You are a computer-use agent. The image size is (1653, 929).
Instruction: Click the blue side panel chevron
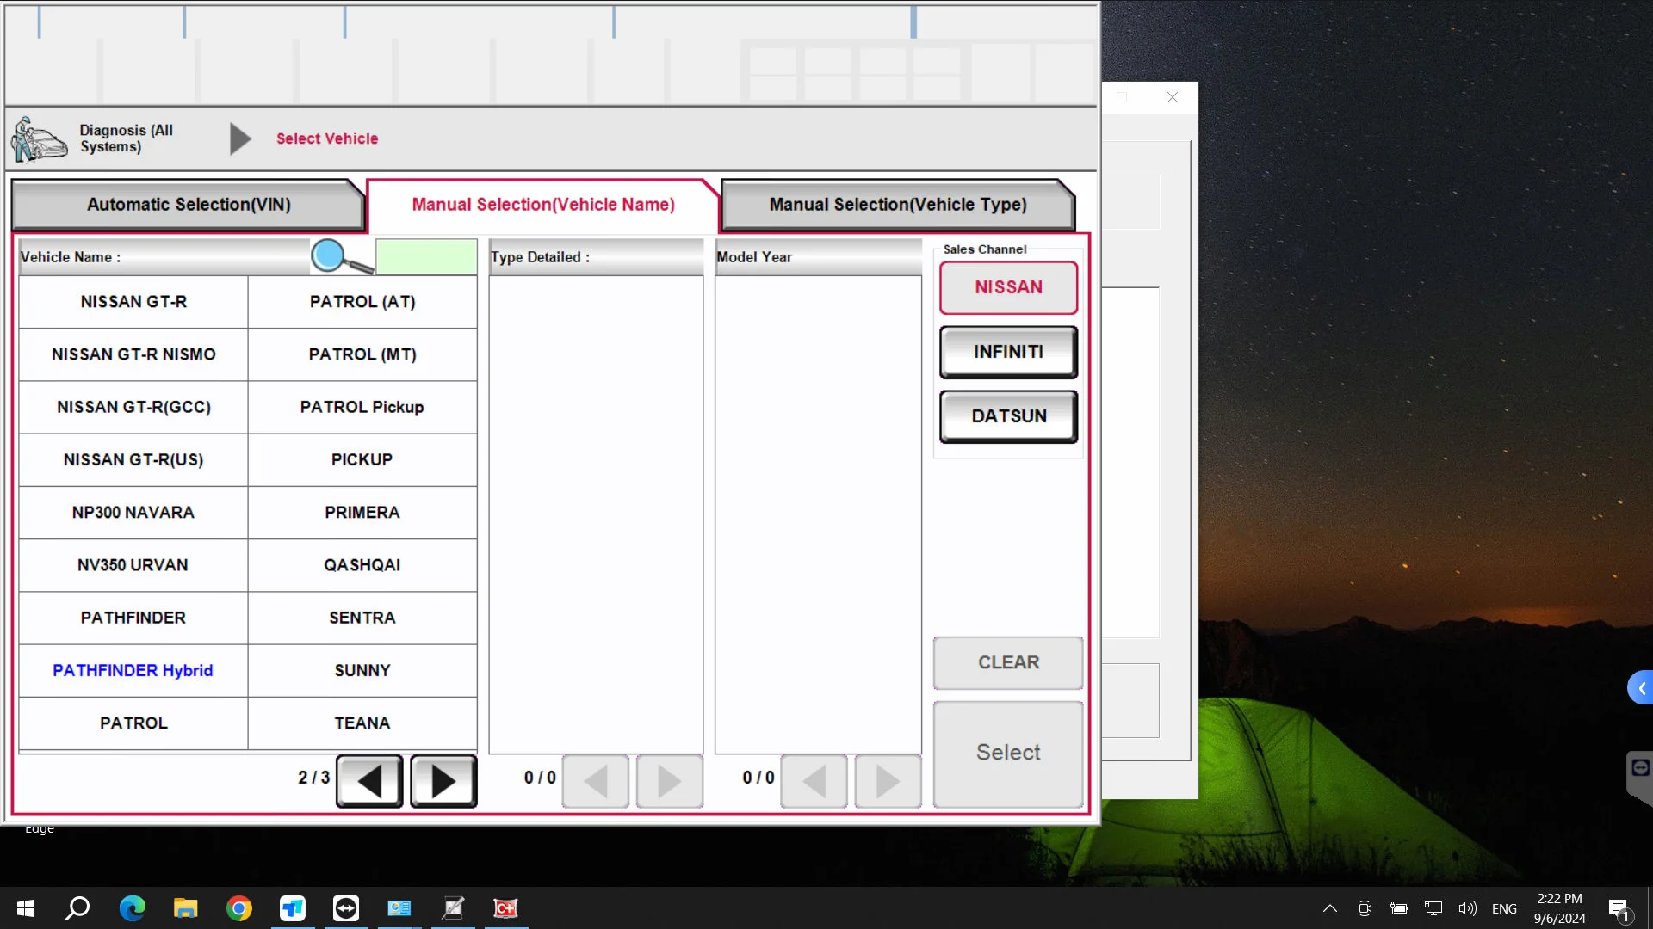pyautogui.click(x=1641, y=688)
